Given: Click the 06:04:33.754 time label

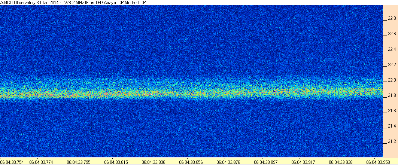Looking at the screenshot, I should (12, 162).
